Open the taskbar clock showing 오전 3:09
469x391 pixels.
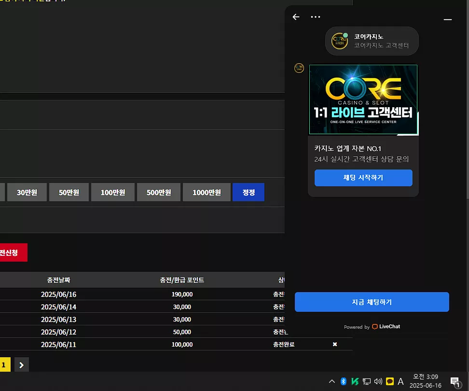pyautogui.click(x=425, y=381)
